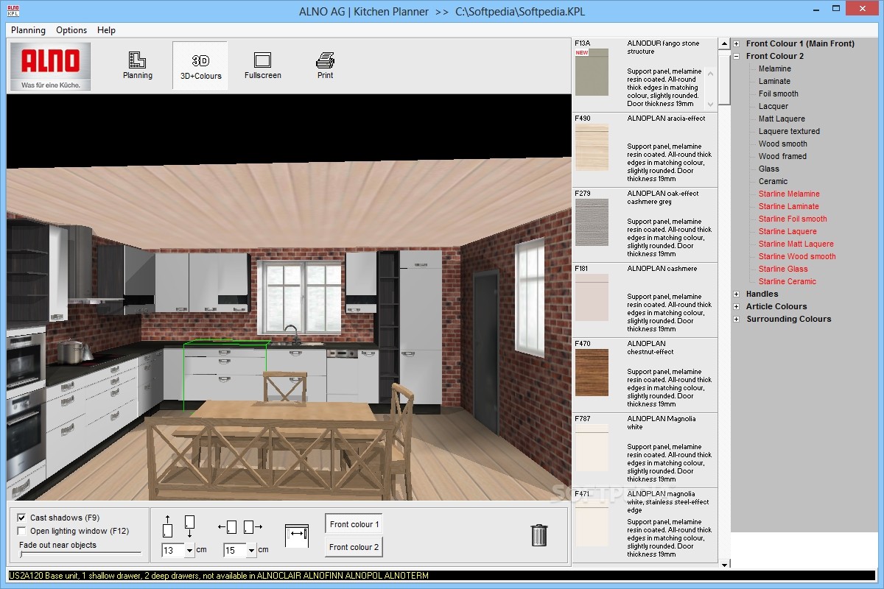Select Lacquer tree item

point(773,106)
